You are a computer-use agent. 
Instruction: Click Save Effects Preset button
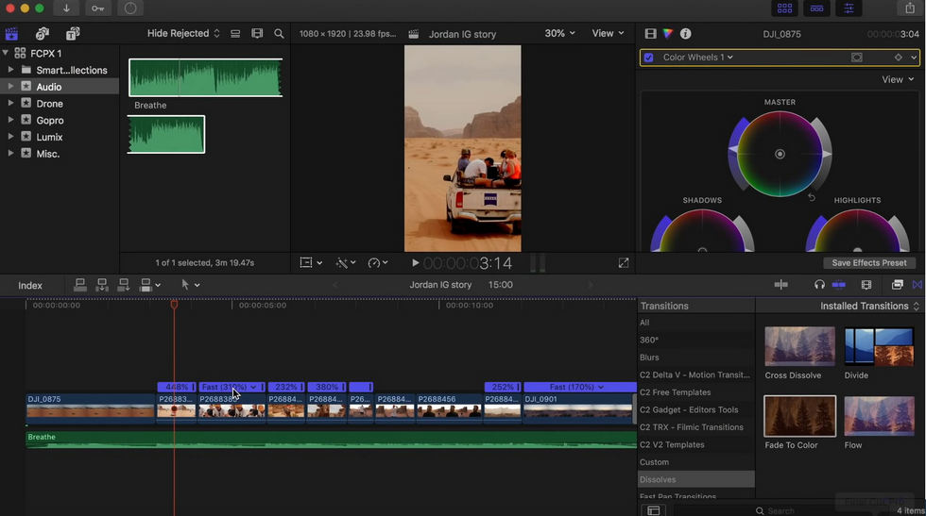point(868,263)
